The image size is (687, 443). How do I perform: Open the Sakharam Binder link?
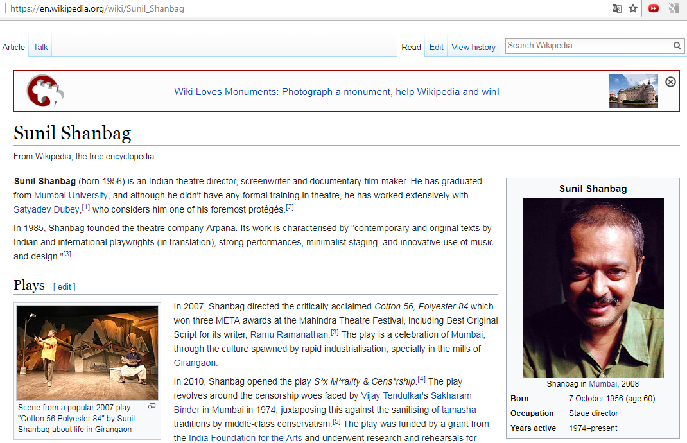451,395
